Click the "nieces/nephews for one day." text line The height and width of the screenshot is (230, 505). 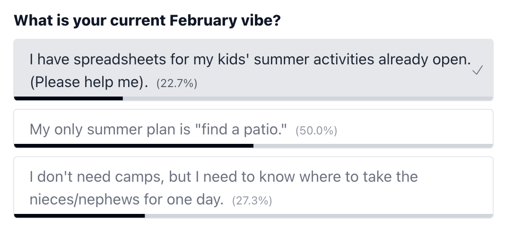click(x=126, y=200)
